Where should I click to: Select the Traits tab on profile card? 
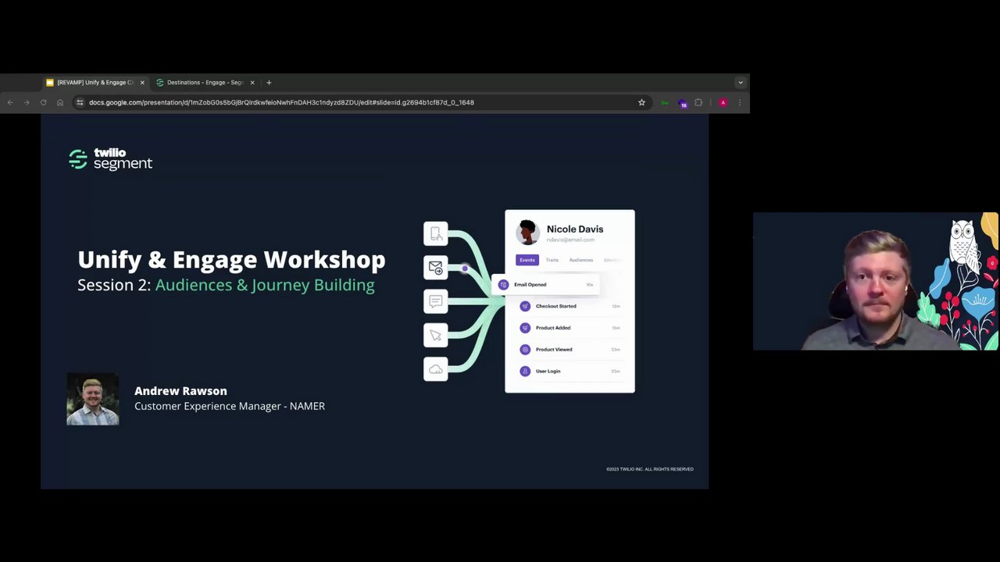552,260
